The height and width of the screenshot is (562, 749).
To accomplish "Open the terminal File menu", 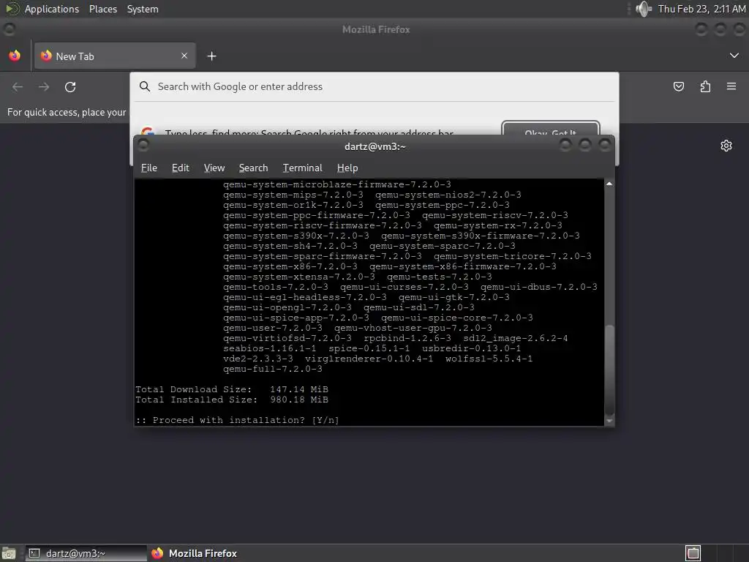I will tap(149, 168).
